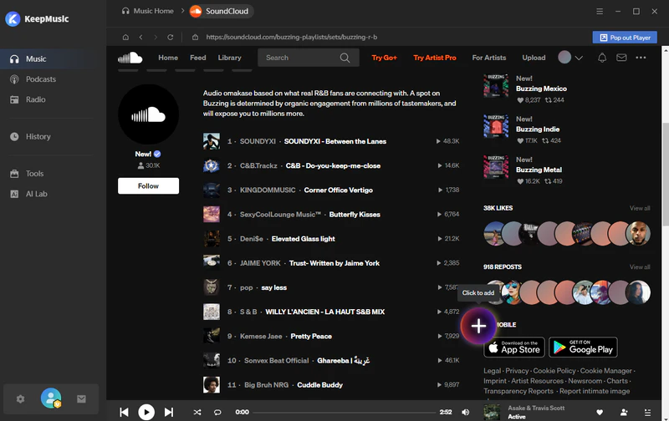Click the Upload link

click(534, 58)
